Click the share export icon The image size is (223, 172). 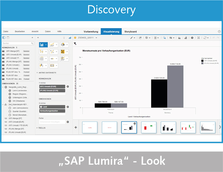click(140, 38)
